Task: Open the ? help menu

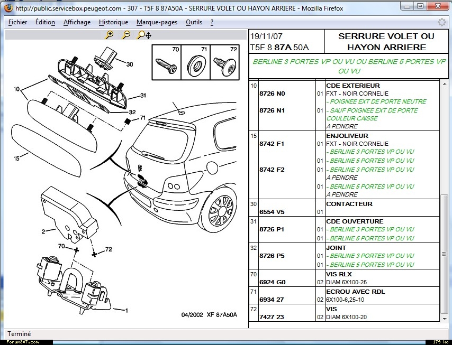Action: tap(212, 22)
